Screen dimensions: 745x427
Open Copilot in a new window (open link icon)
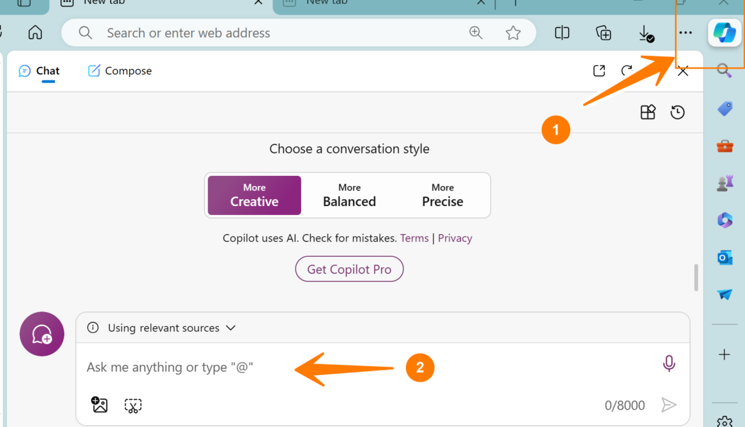pos(599,71)
